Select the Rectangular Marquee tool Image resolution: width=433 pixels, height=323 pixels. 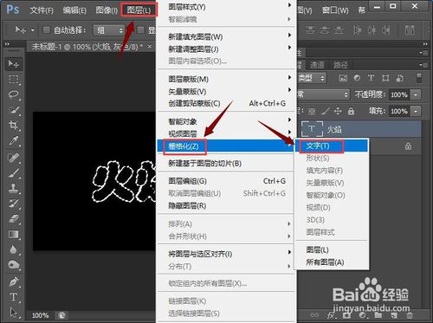point(13,79)
